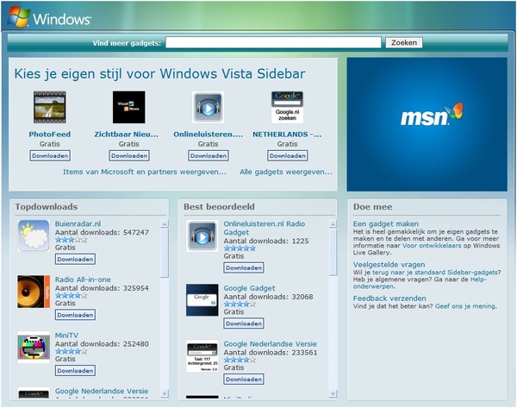This screenshot has height=408, width=517.
Task: Open the Buienradar.nl title link
Action: coord(78,223)
